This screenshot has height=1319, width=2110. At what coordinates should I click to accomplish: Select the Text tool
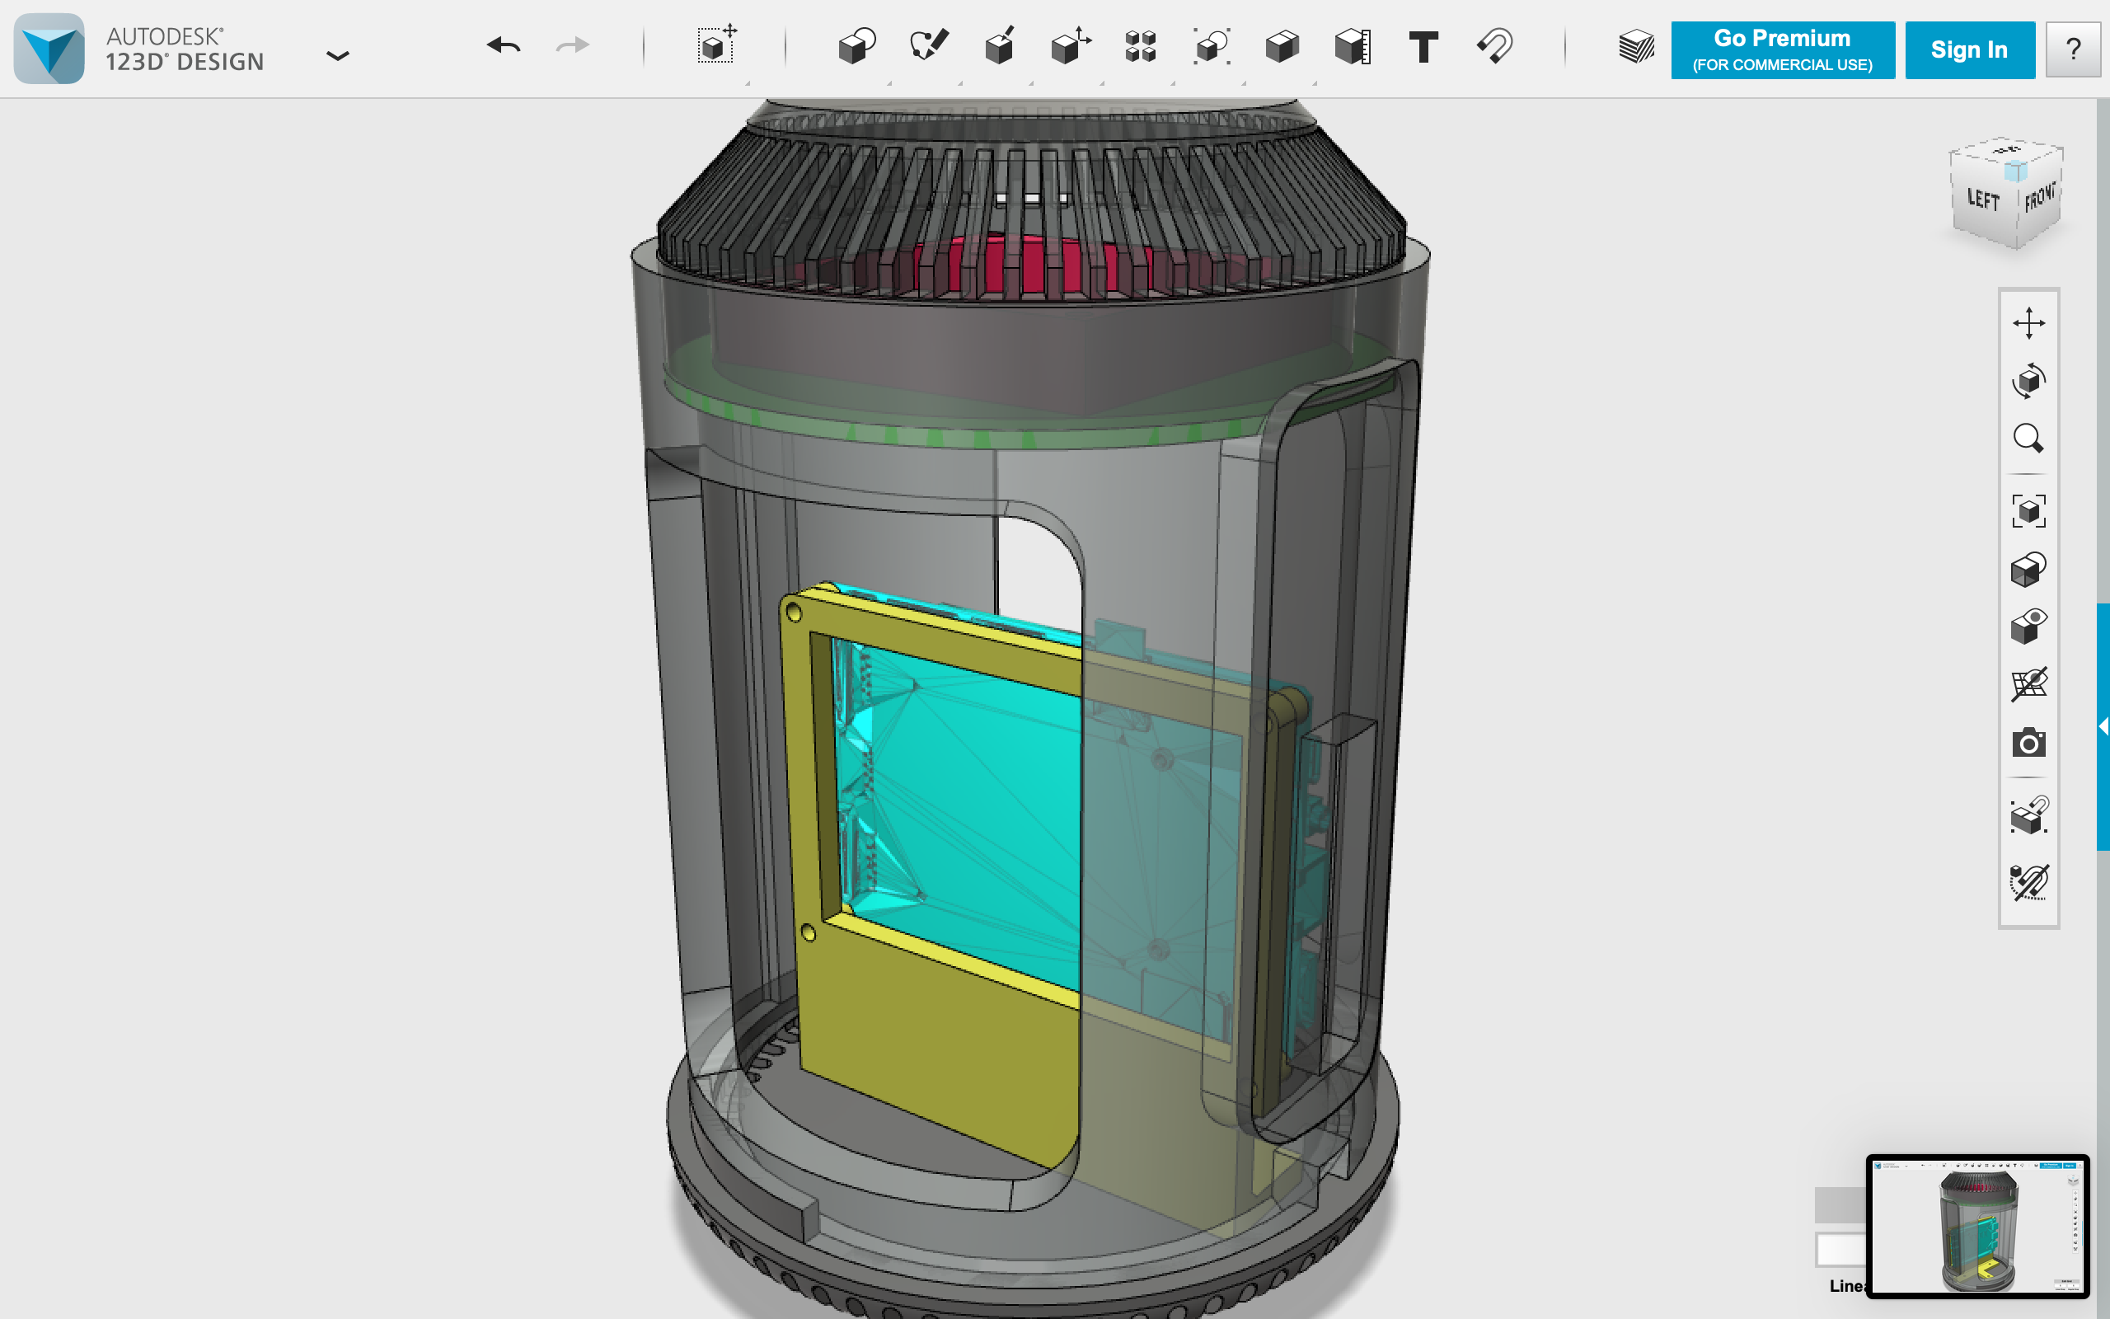click(1423, 46)
